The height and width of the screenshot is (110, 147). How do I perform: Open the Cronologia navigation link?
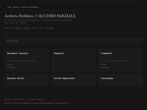tap(49, 28)
